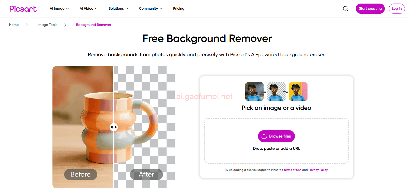Click breadcrumb chevron after Image Tools
Viewport: 409px width, 194px height.
tap(65, 25)
